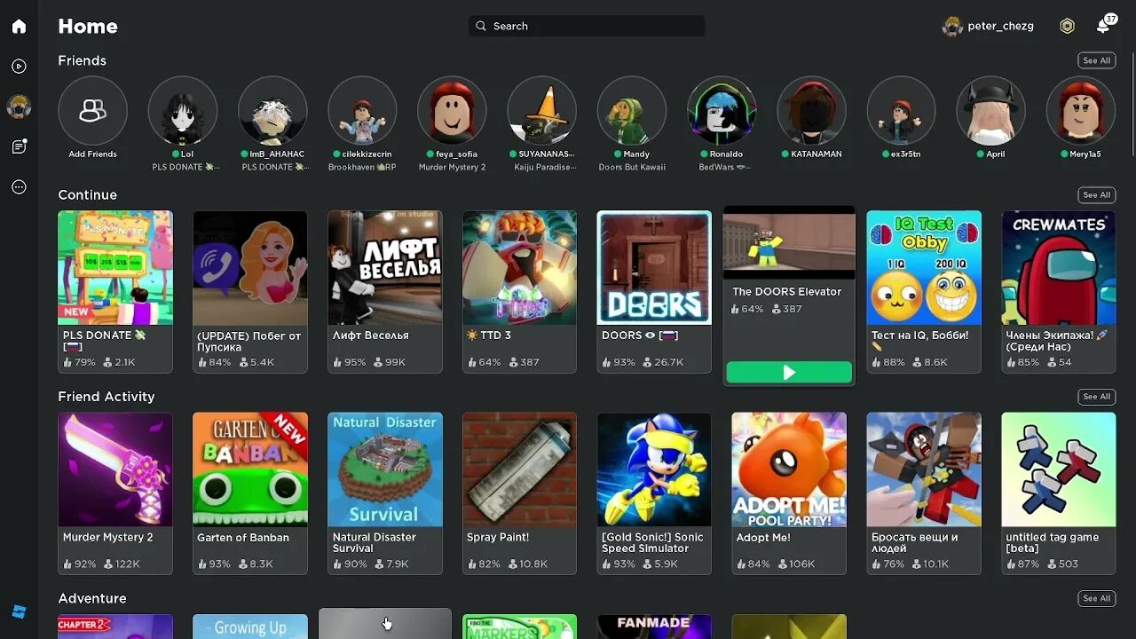The image size is (1136, 639).
Task: Open Лифт Веселья game card
Action: click(385, 291)
